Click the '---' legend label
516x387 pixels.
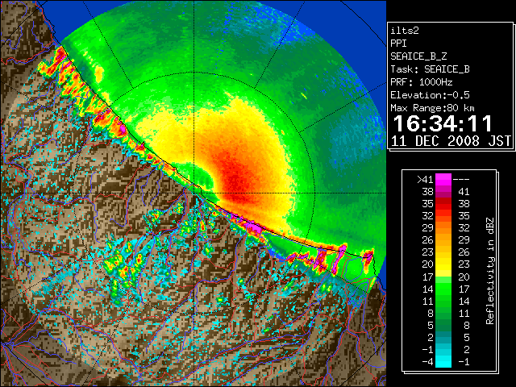461,179
